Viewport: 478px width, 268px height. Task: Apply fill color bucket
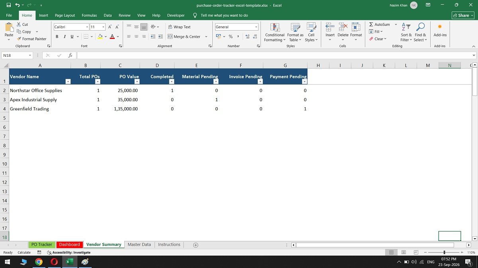click(x=100, y=37)
